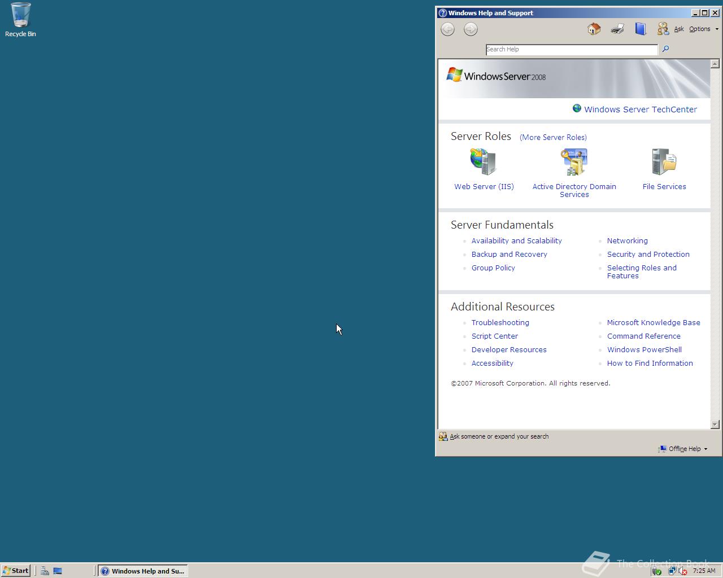Viewport: 723px width, 578px height.
Task: Go to Help home page icon
Action: pos(594,29)
